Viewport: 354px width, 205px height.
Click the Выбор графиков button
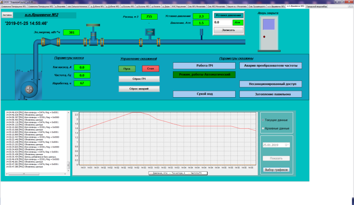click(276, 170)
